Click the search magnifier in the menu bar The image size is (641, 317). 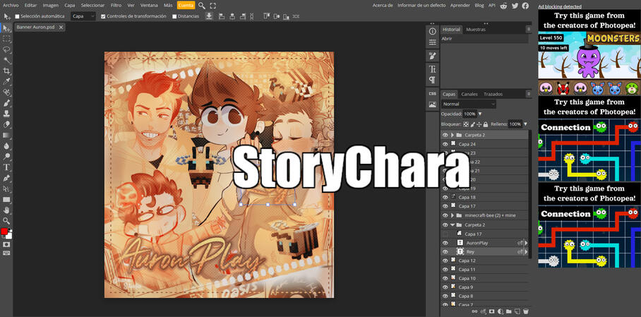point(202,6)
